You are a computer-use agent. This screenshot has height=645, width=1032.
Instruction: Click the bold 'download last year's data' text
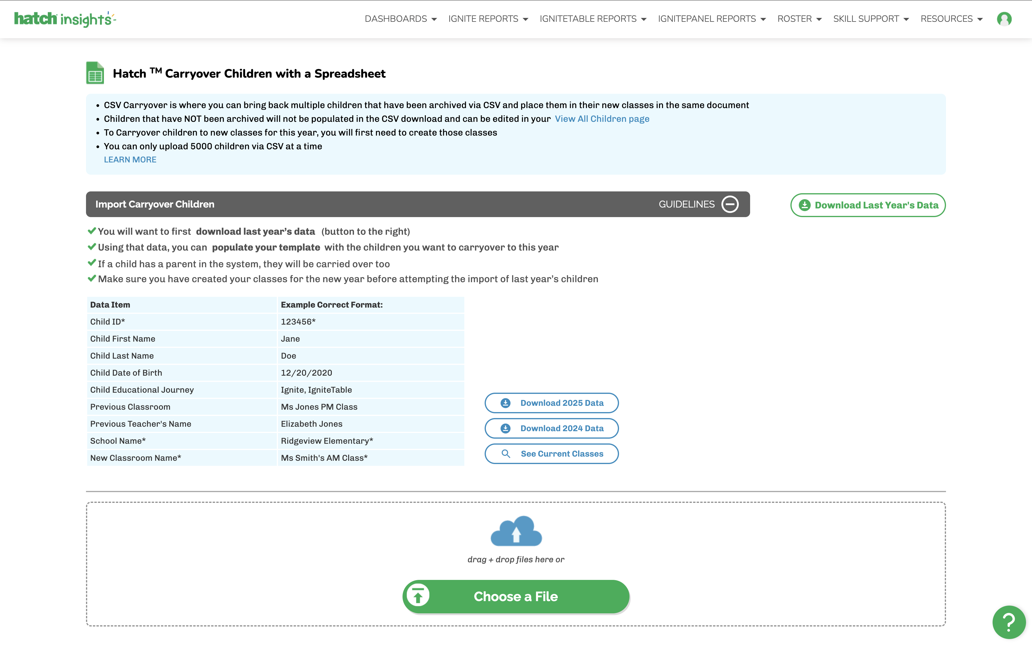tap(255, 232)
